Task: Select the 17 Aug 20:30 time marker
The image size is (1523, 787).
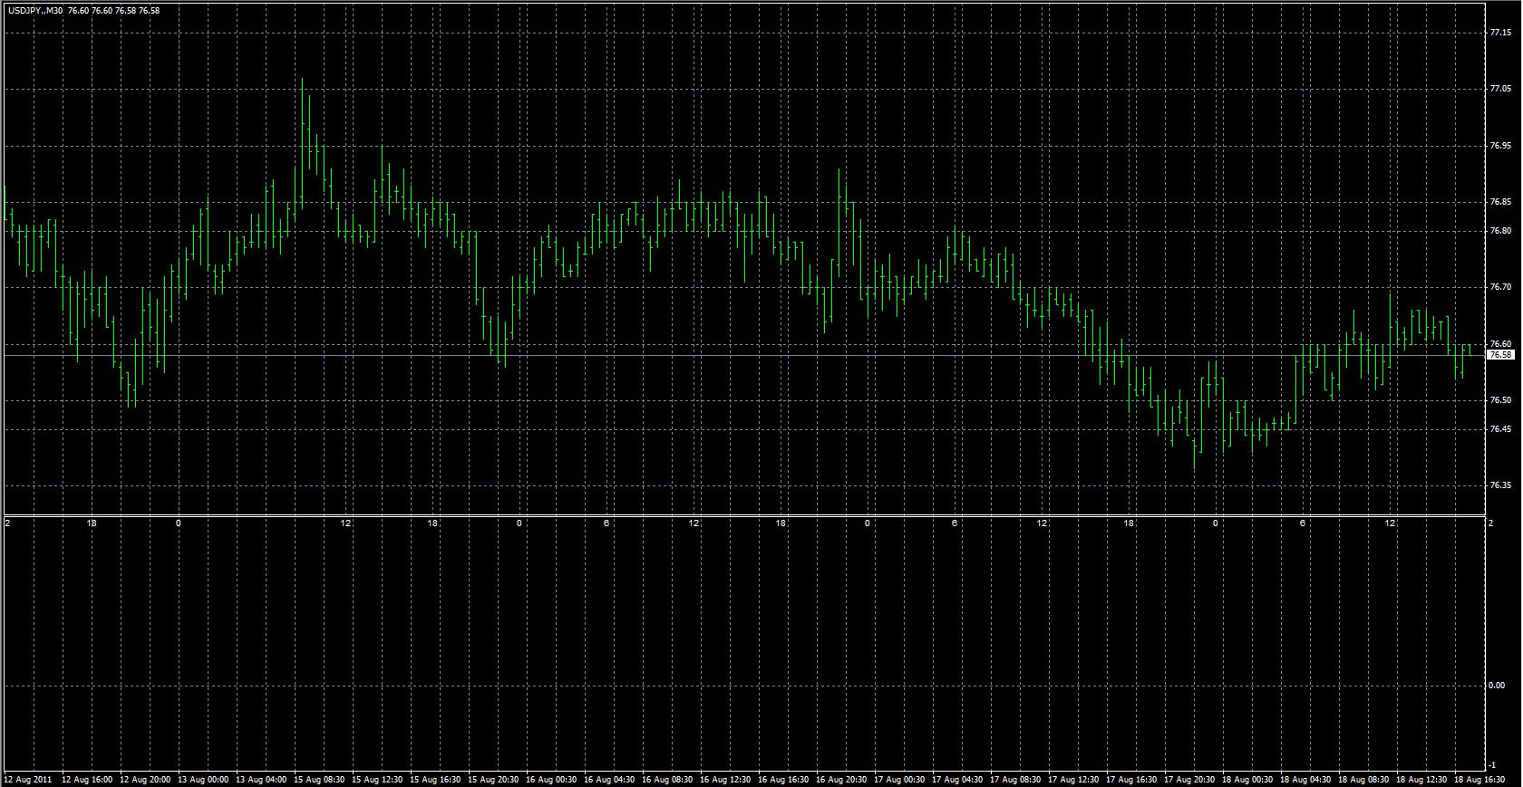Action: (1189, 779)
